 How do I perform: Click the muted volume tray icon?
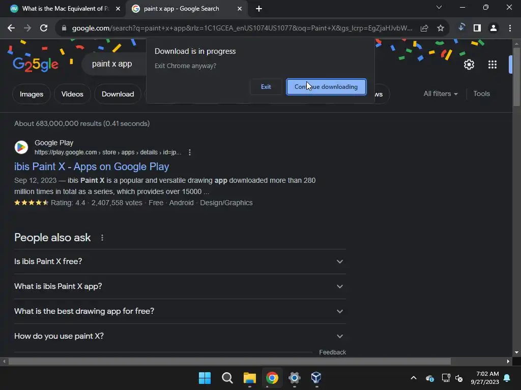click(x=459, y=378)
